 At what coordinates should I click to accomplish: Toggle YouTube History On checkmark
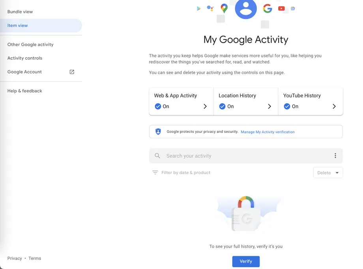pyautogui.click(x=287, y=106)
